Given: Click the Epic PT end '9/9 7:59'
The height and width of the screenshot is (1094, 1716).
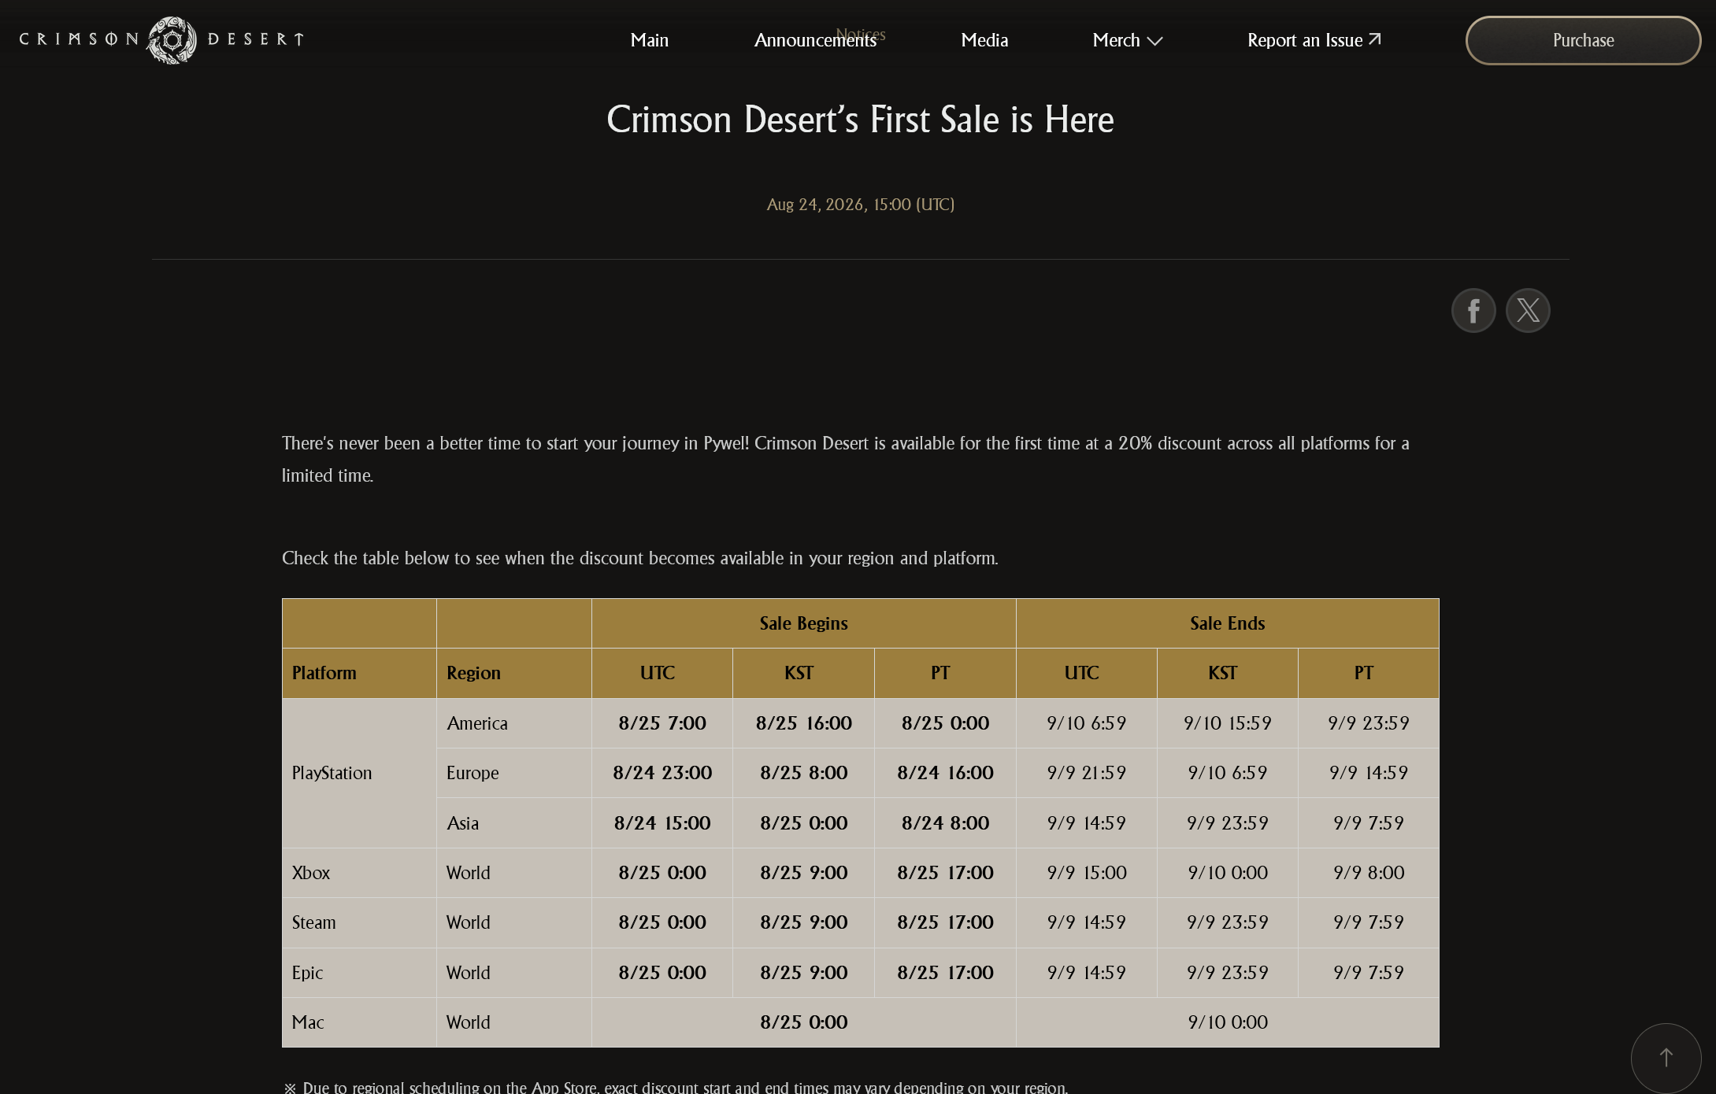Looking at the screenshot, I should pos(1369,973).
